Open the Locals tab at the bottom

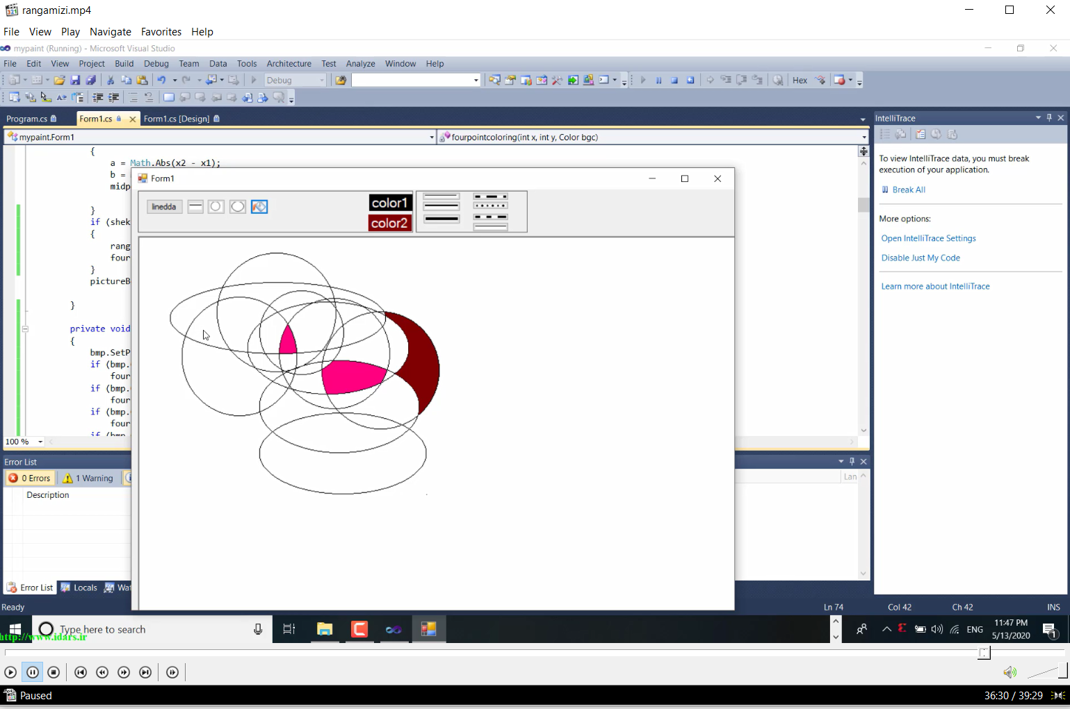click(79, 587)
